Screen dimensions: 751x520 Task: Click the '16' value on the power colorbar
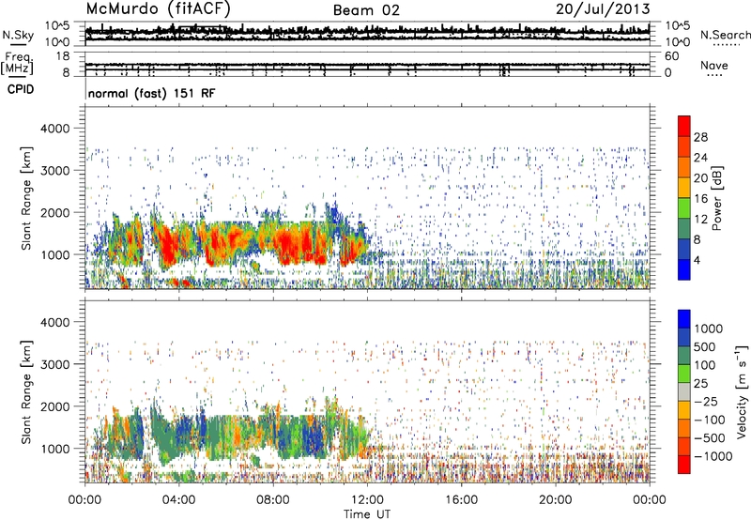click(x=700, y=199)
